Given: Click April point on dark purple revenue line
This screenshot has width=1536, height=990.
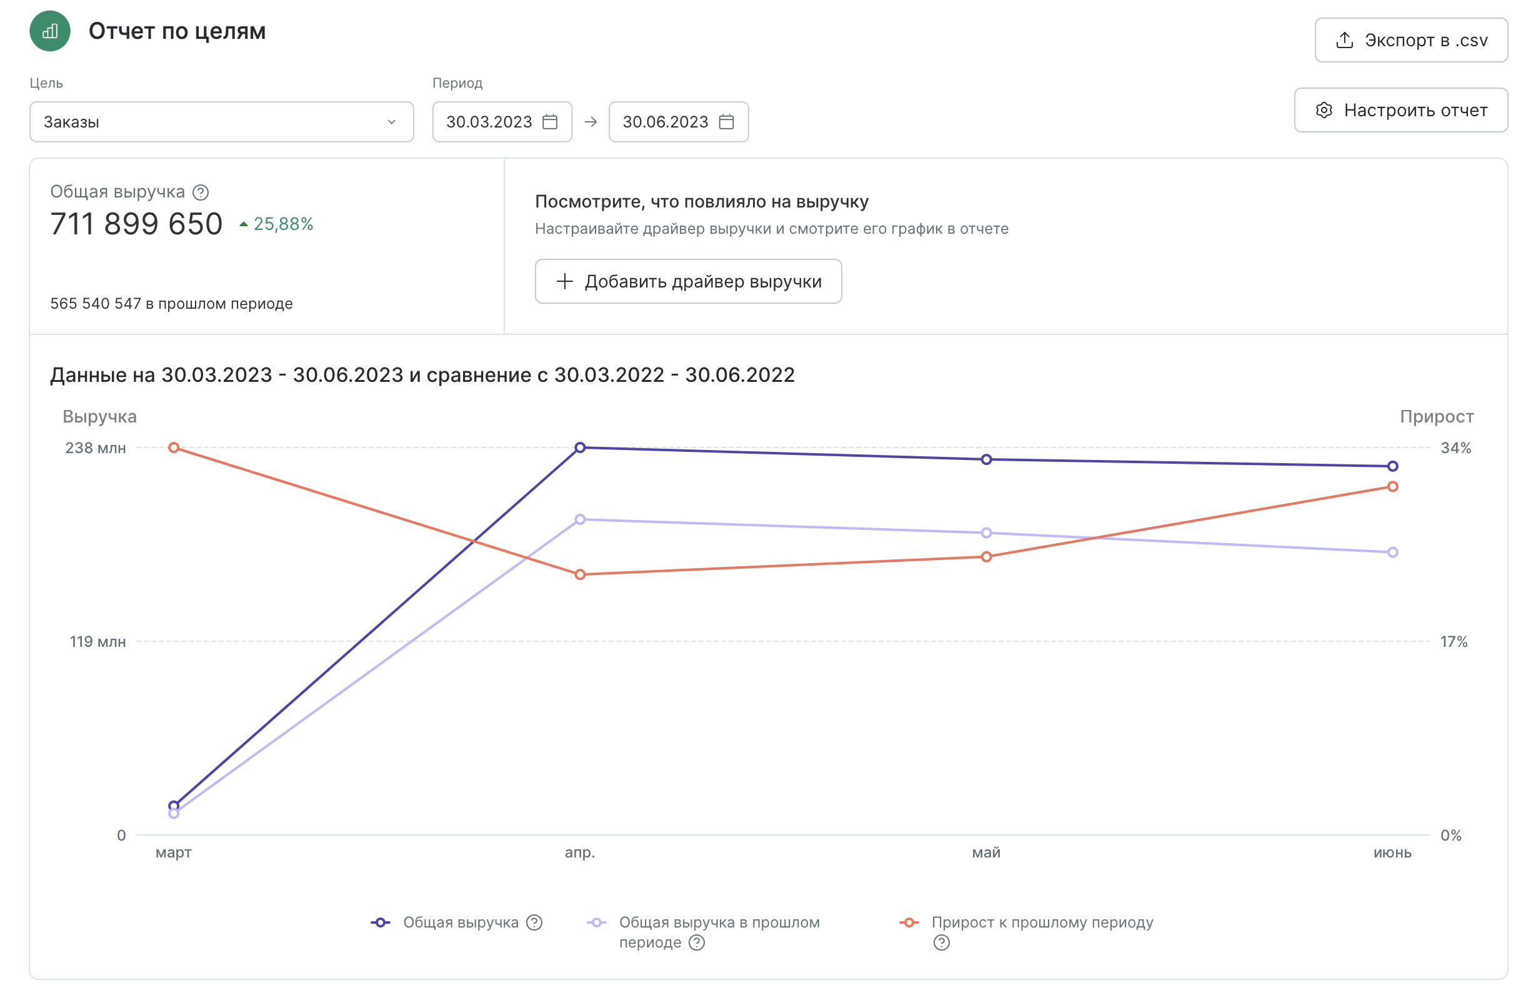Looking at the screenshot, I should [x=580, y=447].
